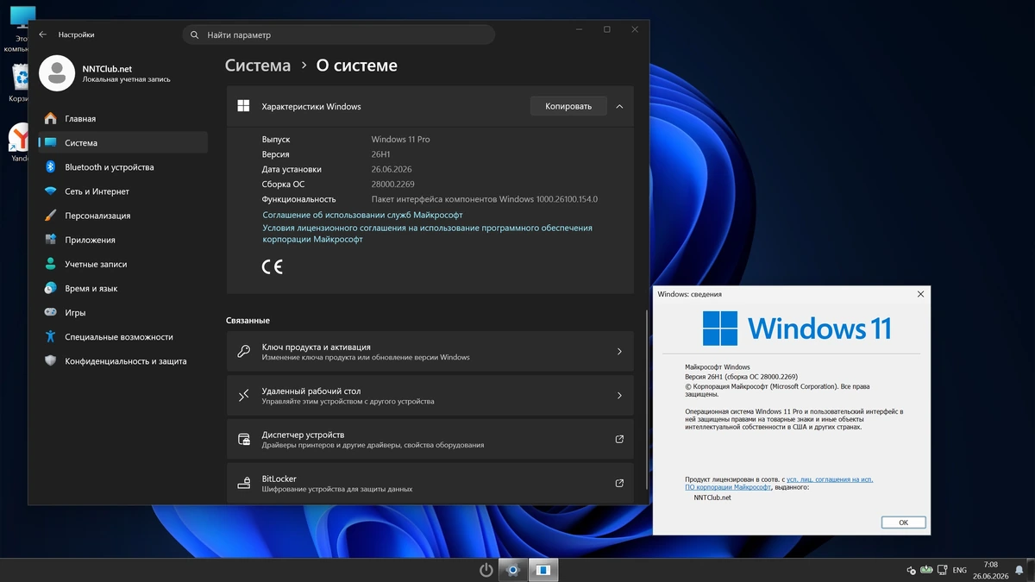
Task: Launch Диспетчер устройств
Action: 430,439
